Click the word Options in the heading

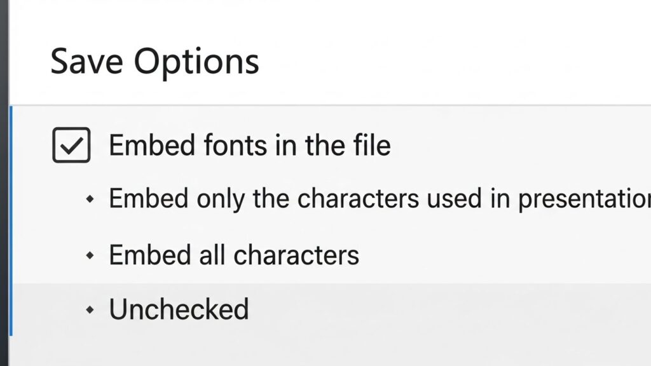pos(196,63)
